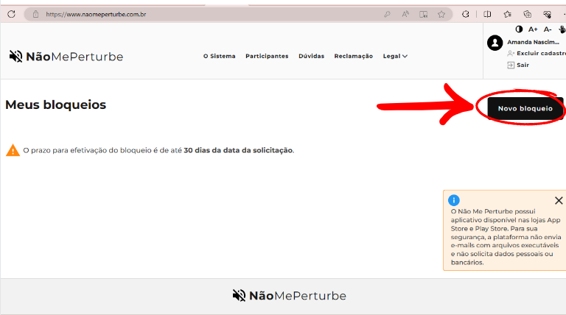Viewport: 566px width, 315px height.
Task: Click the address bar URL naomeperturbe.com.br
Action: click(96, 15)
